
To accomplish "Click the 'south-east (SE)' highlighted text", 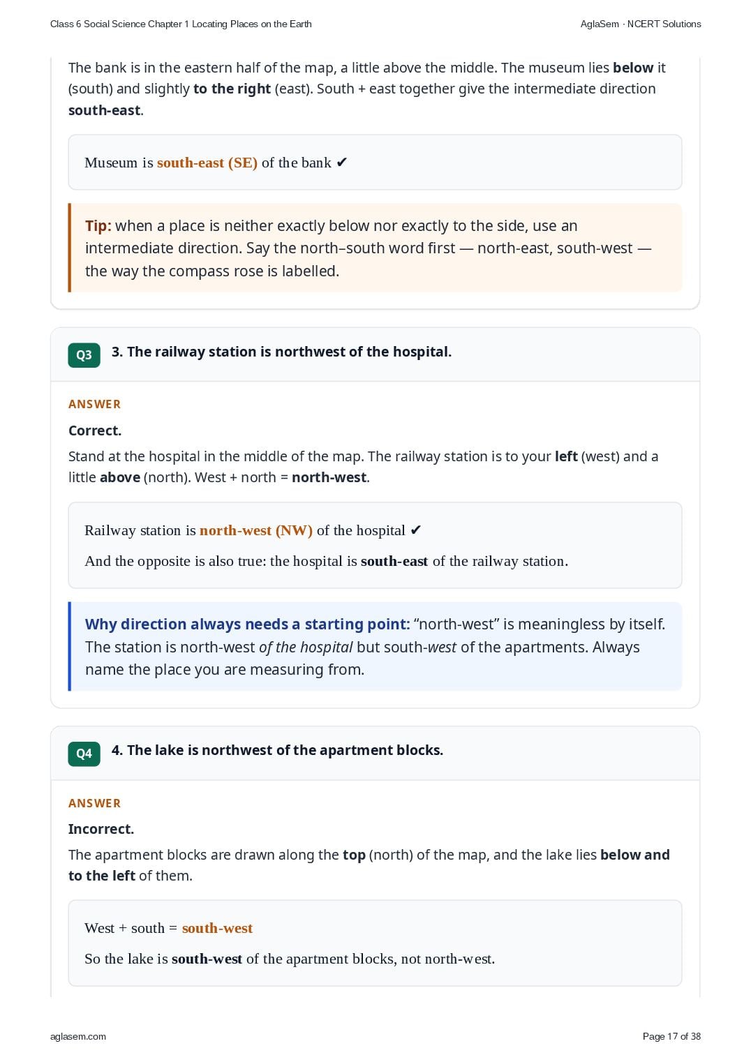I will pos(207,163).
